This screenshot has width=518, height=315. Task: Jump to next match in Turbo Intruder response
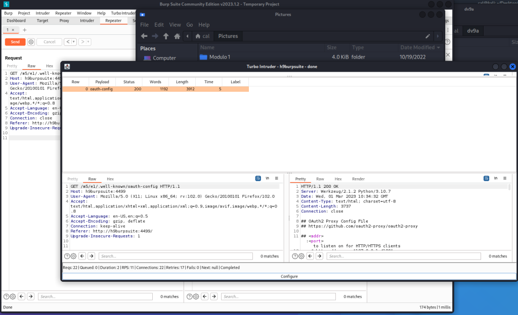point(320,256)
